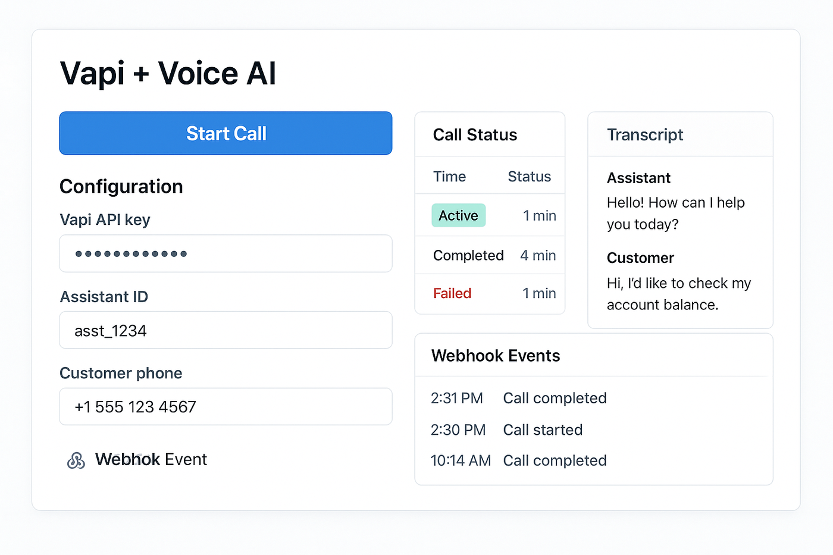Select the Active status badge
Viewport: 833px width, 555px height.
point(458,215)
